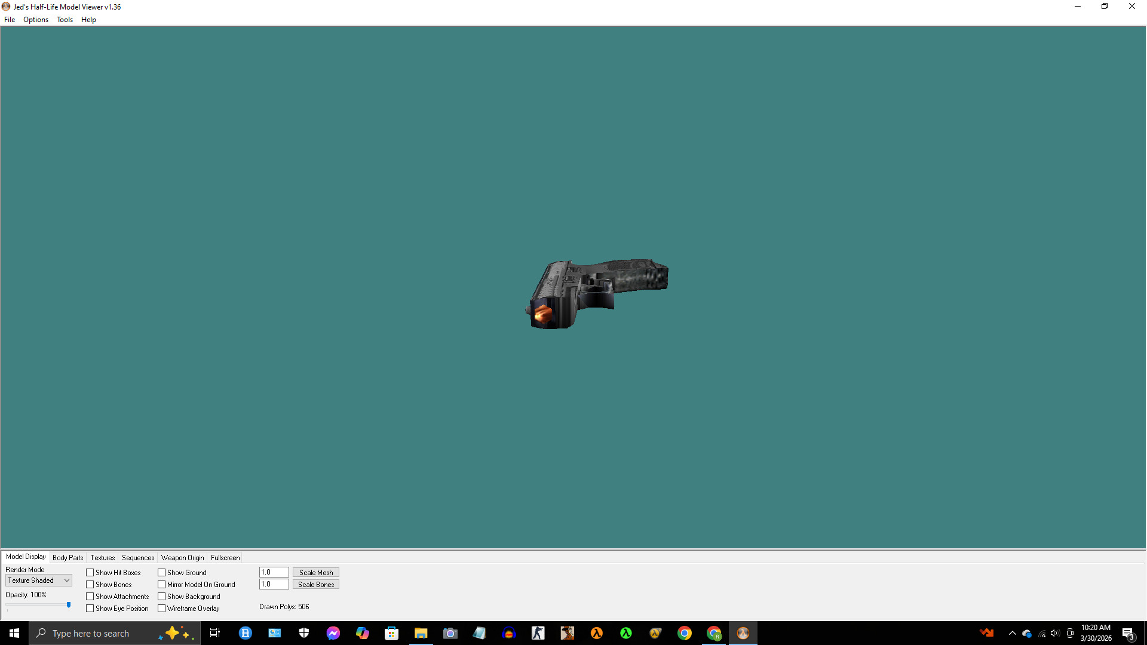Viewport: 1147px width, 645px height.
Task: Open the File menu
Action: pyautogui.click(x=10, y=20)
